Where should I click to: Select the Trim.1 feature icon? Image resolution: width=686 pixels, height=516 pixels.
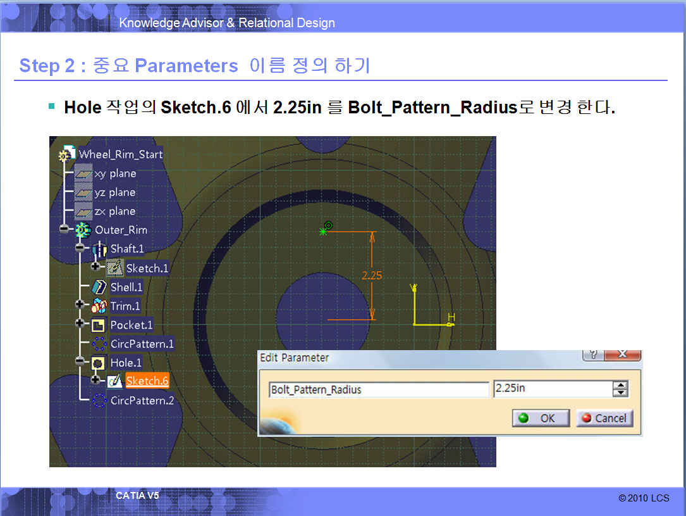click(x=99, y=306)
